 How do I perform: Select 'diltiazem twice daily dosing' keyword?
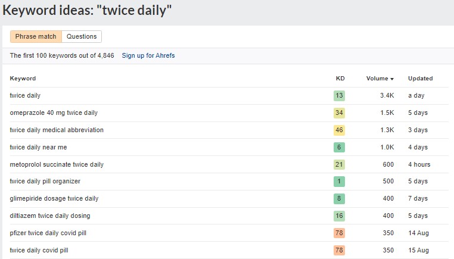pyautogui.click(x=50, y=216)
